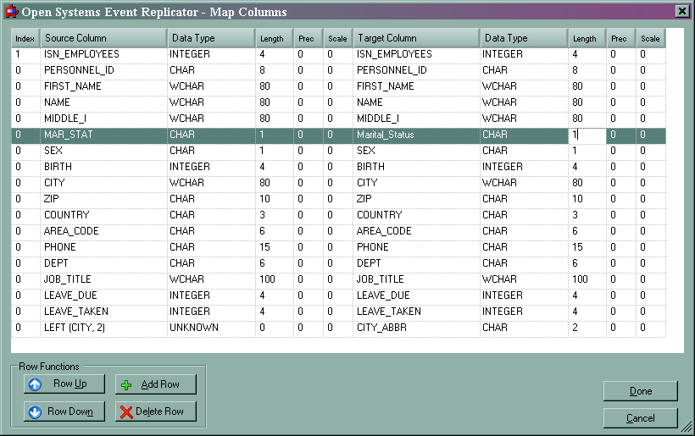The height and width of the screenshot is (436, 695).
Task: Click the source data type of BIRTH row
Action: (x=211, y=167)
